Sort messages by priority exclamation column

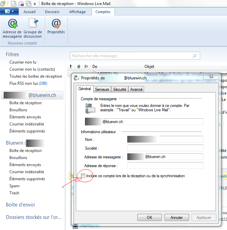tap(71, 67)
